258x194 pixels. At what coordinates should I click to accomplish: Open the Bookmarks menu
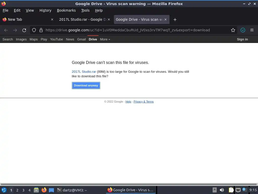pyautogui.click(x=66, y=10)
